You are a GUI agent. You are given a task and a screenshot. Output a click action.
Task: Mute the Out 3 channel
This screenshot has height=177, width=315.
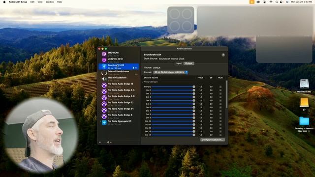click(x=220, y=97)
